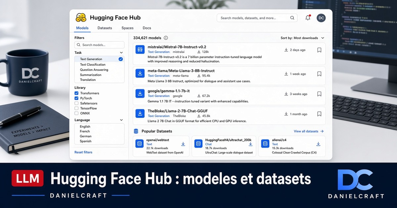Image resolution: width=397 pixels, height=208 pixels.
Task: Enable the ONNX library checkbox
Action: tap(76, 113)
